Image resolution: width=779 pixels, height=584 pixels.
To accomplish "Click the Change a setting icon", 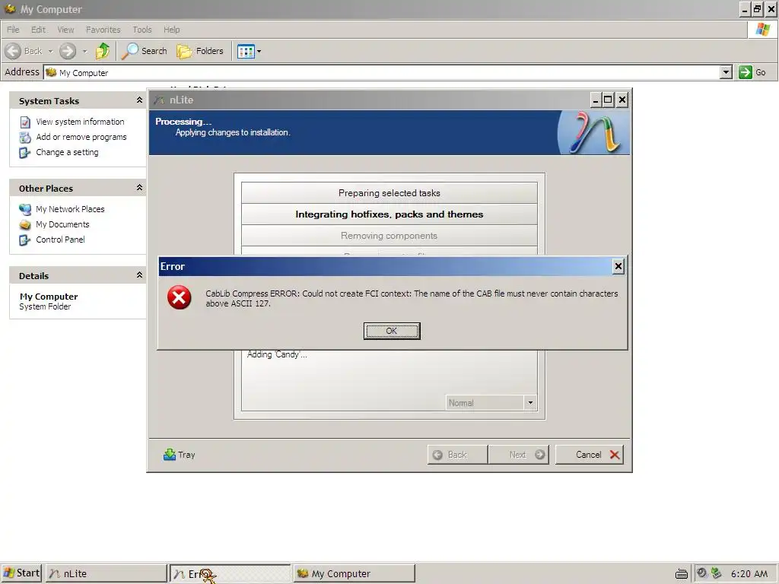I will tap(25, 153).
